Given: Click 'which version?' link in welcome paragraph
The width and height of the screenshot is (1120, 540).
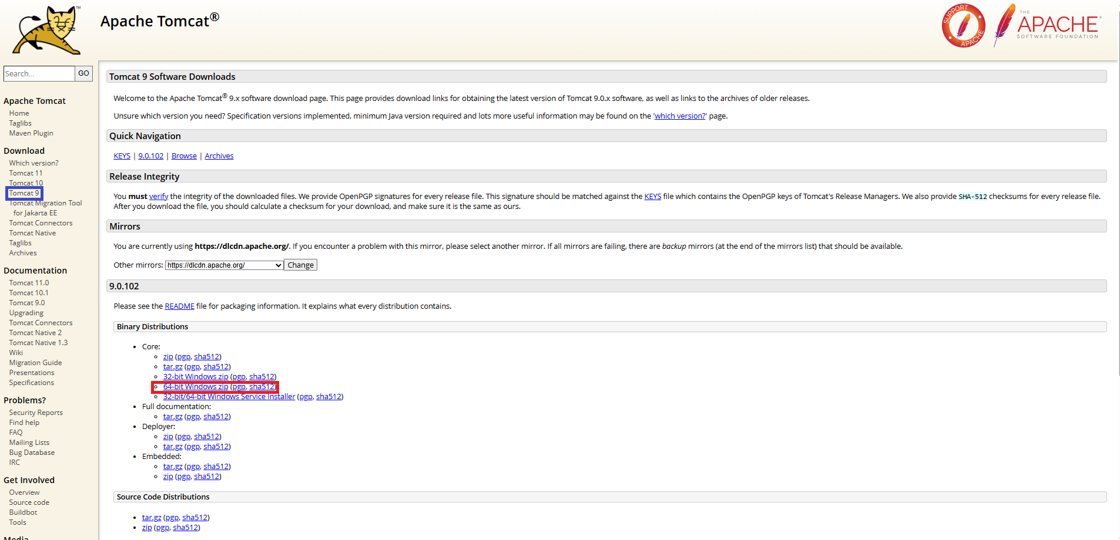Looking at the screenshot, I should [x=680, y=116].
